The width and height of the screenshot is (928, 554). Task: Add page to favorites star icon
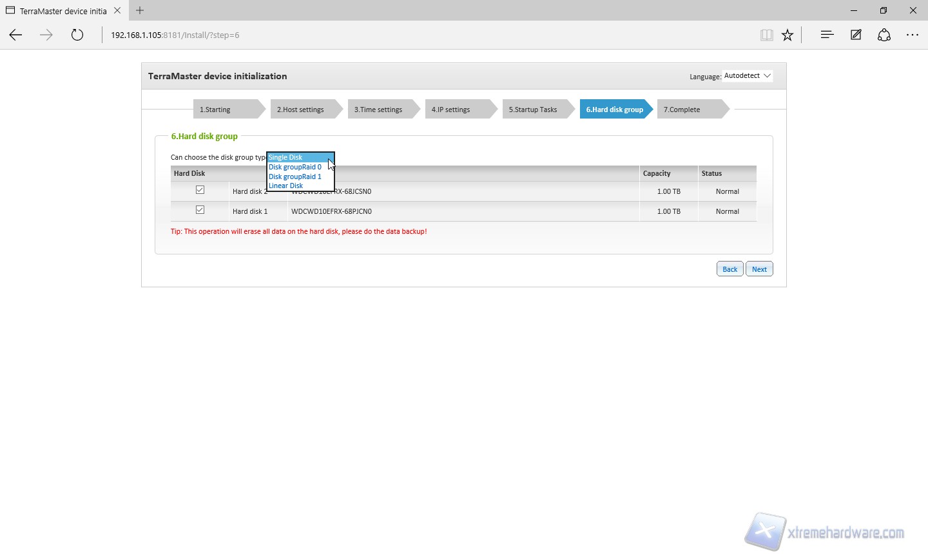coord(788,35)
